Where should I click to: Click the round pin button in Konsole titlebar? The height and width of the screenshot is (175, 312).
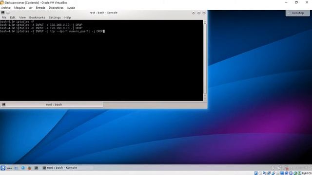(x=8, y=13)
